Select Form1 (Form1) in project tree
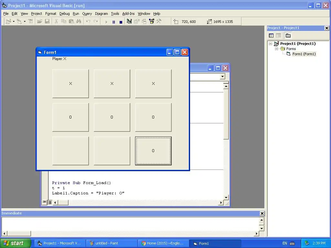The width and height of the screenshot is (331, 248). click(304, 54)
